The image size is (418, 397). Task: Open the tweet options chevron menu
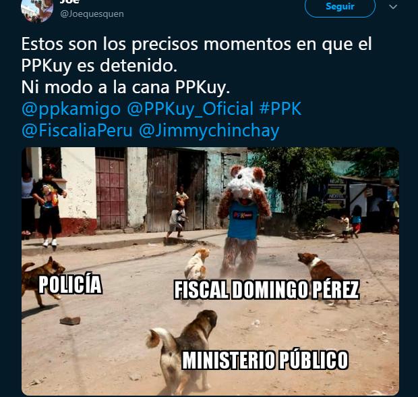pyautogui.click(x=393, y=7)
